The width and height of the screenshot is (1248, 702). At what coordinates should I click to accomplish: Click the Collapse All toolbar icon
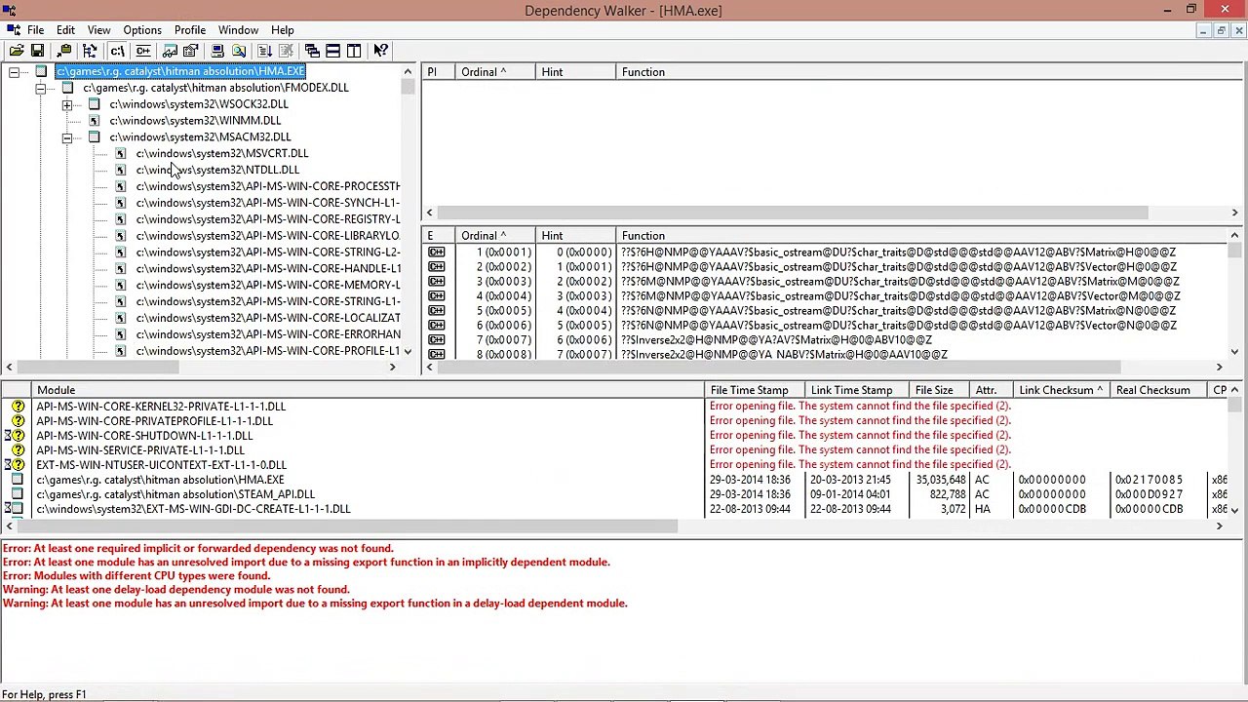pos(287,51)
